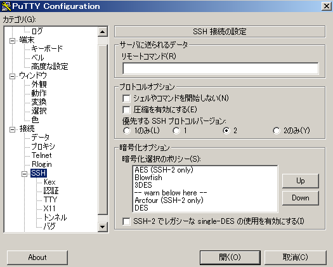Click the 取消(C) button

[295, 257]
